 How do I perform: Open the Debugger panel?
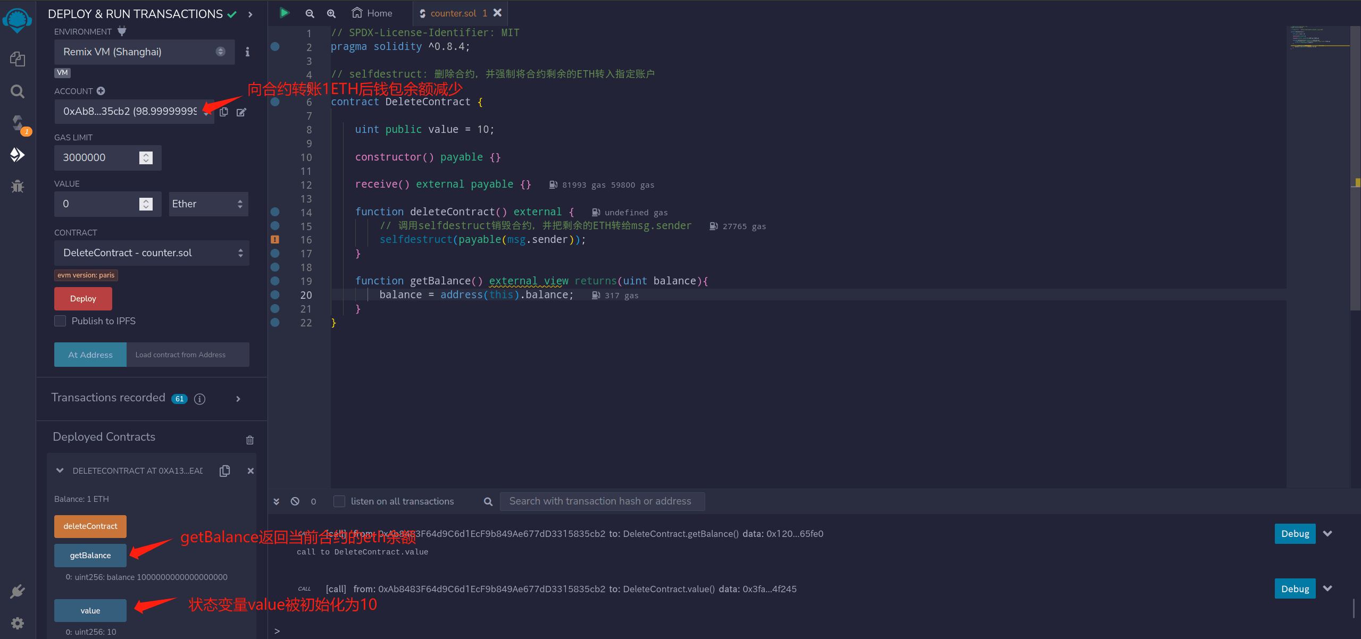point(18,187)
